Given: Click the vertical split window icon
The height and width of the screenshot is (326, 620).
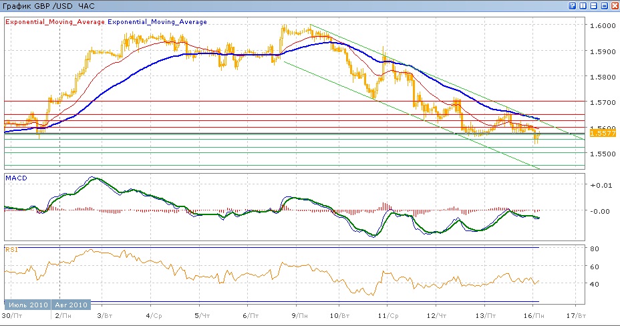Looking at the screenshot, I should 583,5.
